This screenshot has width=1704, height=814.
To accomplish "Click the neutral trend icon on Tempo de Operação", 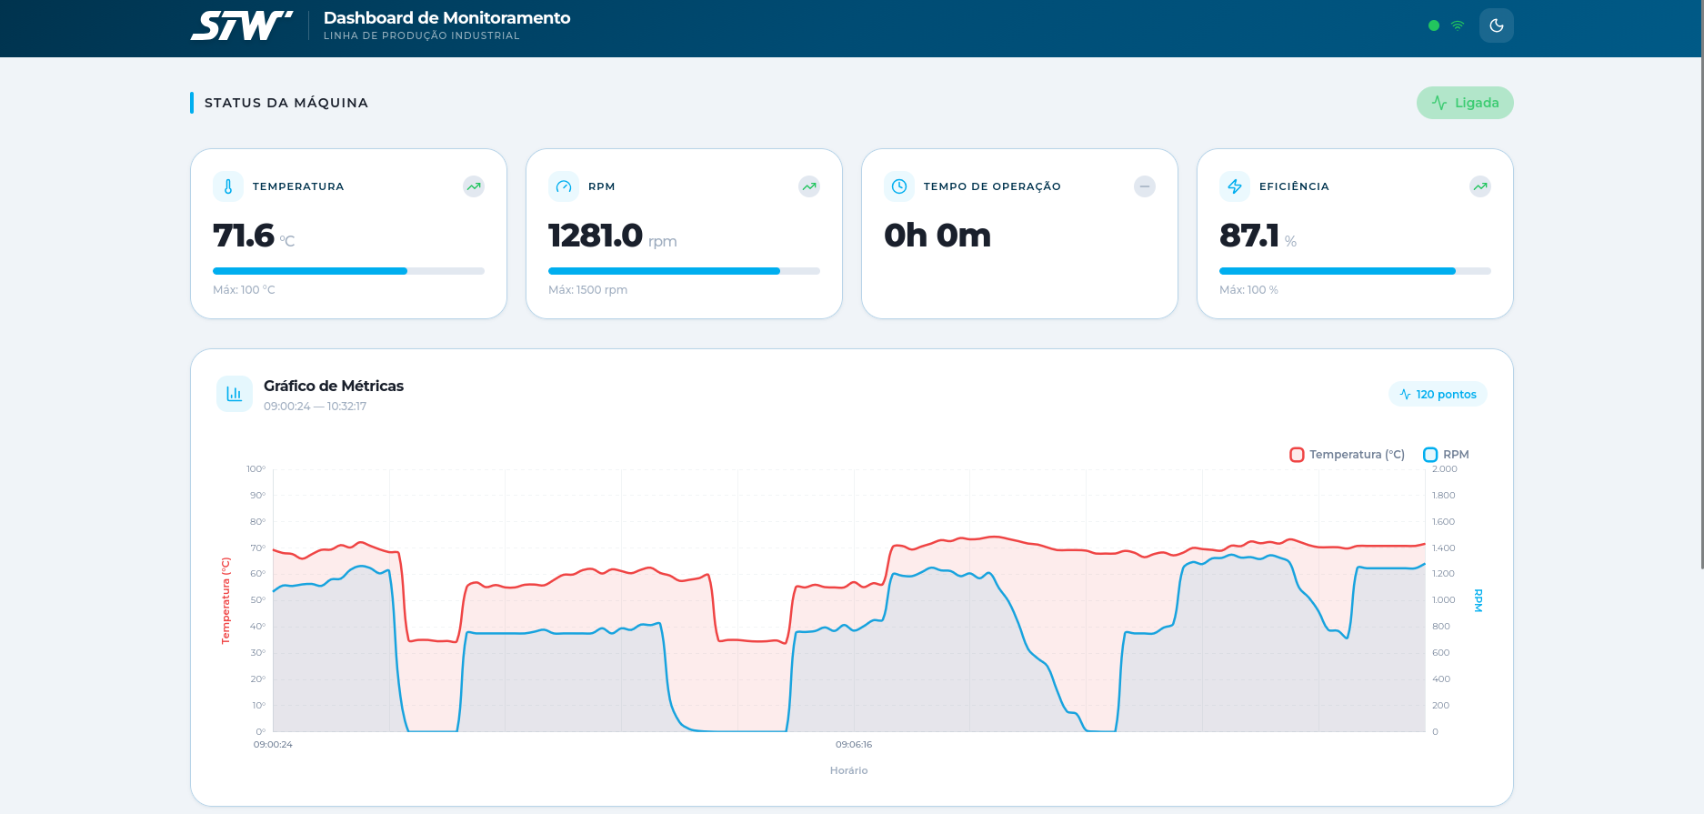I will click(1145, 186).
